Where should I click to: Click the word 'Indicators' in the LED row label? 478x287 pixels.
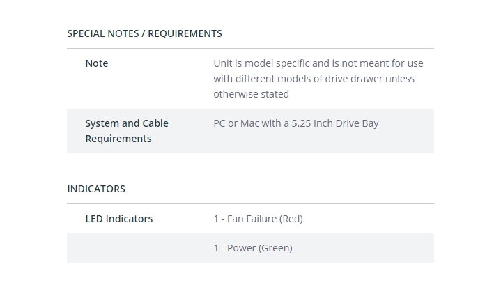(129, 219)
